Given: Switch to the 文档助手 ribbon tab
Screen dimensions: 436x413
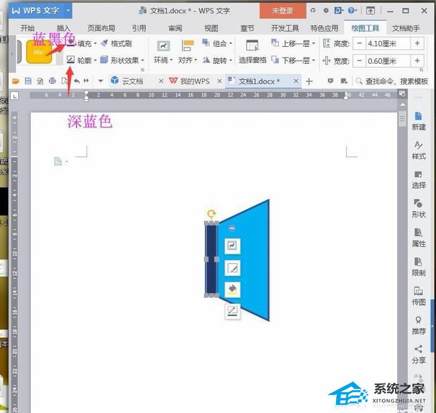Looking at the screenshot, I should (406, 28).
